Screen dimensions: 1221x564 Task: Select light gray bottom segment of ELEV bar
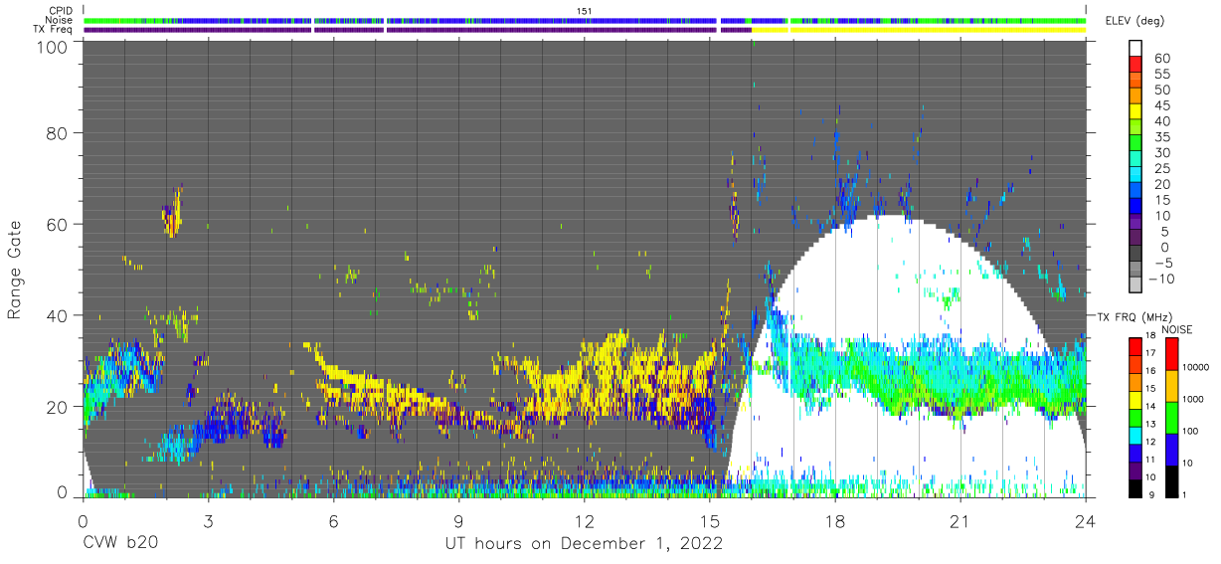click(x=1135, y=285)
